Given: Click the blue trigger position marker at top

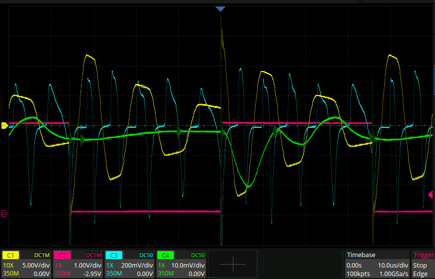Looking at the screenshot, I should coord(220,9).
